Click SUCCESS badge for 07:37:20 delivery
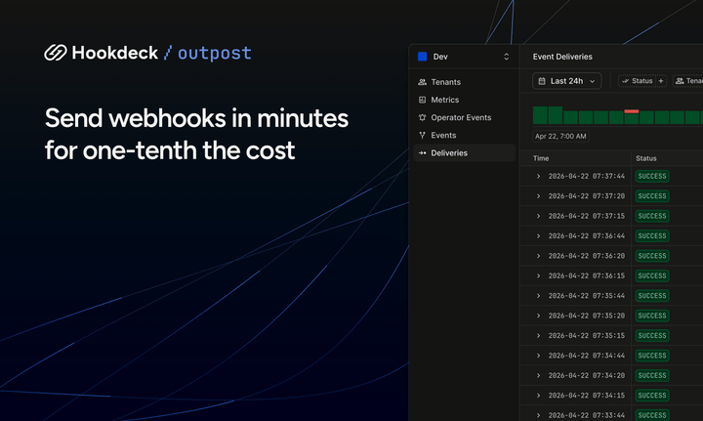 coord(651,196)
